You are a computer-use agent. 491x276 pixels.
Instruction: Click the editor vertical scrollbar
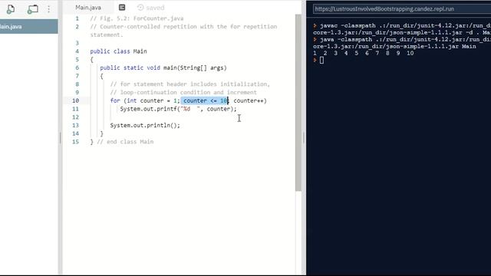(x=298, y=103)
